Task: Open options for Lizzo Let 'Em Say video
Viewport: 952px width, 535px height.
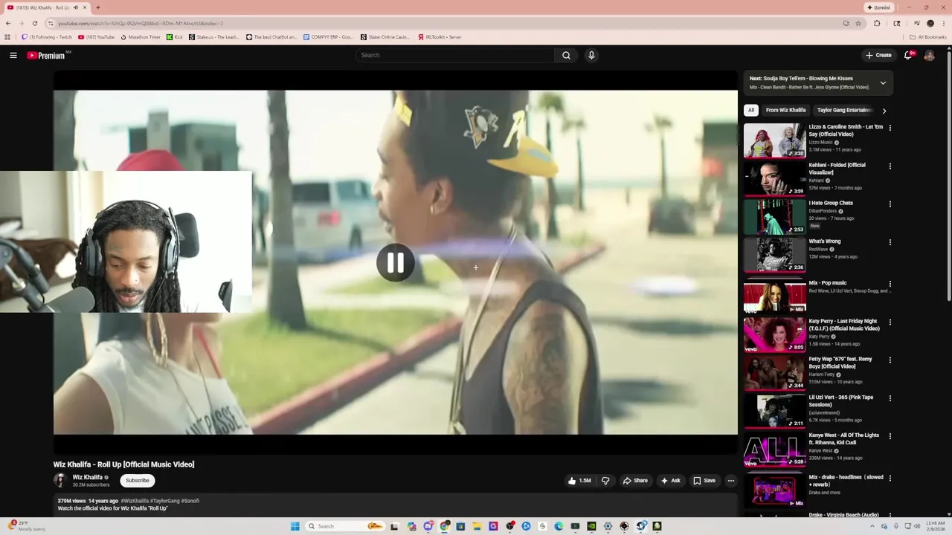Action: pos(890,128)
